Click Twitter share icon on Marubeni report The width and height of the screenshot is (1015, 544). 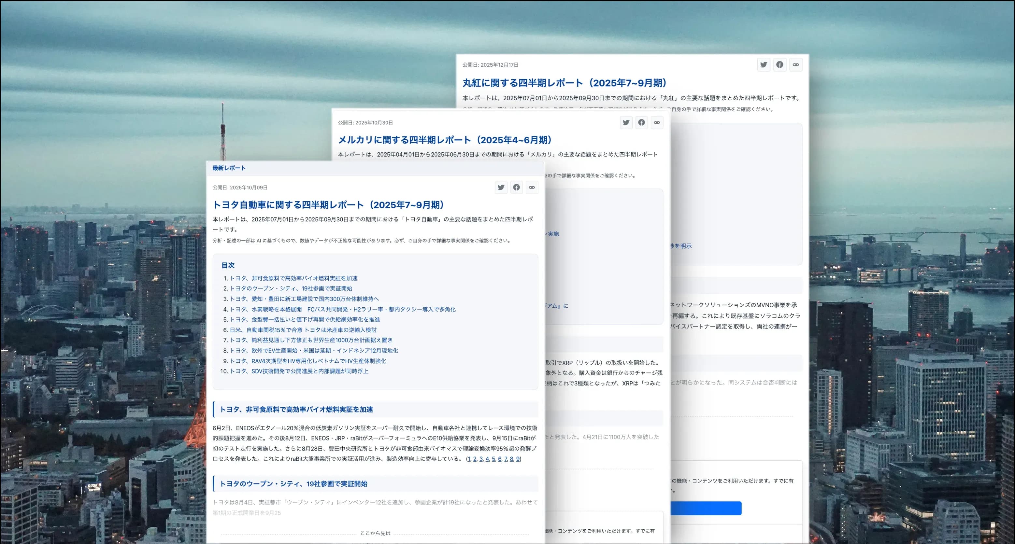[763, 64]
